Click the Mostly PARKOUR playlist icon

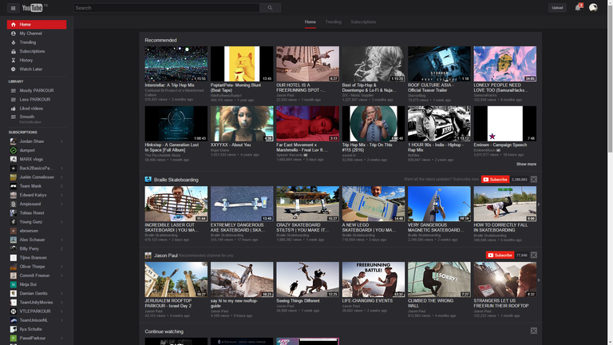(x=14, y=91)
